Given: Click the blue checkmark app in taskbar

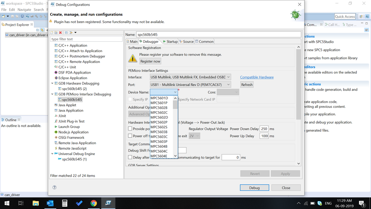Looking at the screenshot, I should [79, 203].
